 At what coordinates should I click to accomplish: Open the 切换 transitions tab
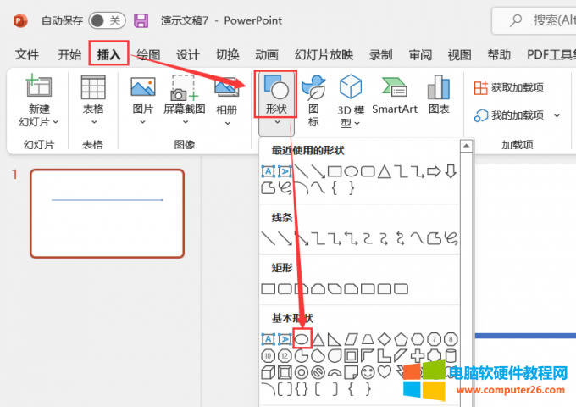click(x=227, y=54)
